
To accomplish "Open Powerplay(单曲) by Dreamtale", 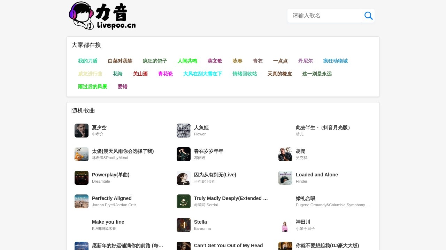I will pyautogui.click(x=110, y=175).
